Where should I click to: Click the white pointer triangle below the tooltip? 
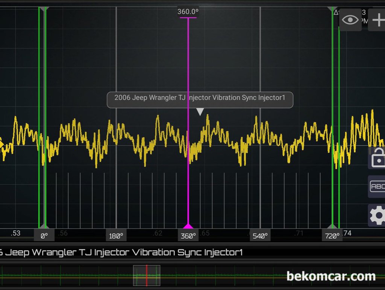[200, 112]
